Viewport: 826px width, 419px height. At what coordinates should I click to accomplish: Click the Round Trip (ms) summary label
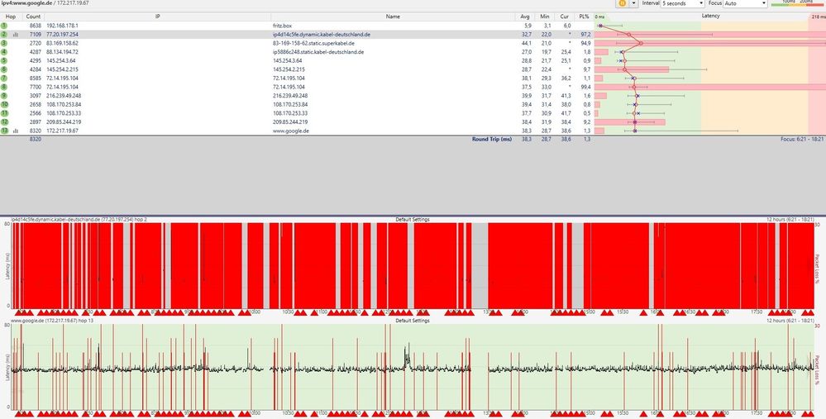(491, 139)
